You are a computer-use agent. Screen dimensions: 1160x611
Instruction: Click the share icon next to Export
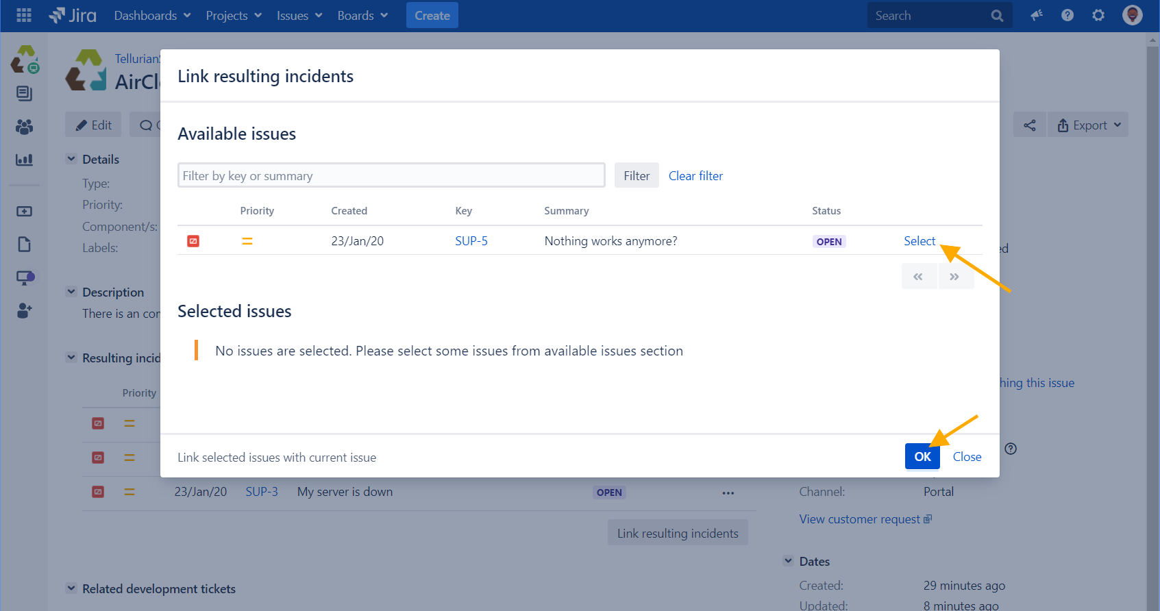[x=1029, y=125]
